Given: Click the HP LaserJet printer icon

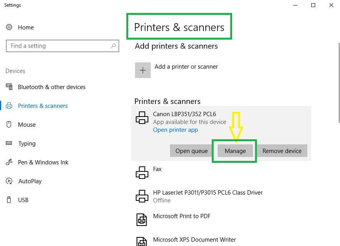Looking at the screenshot, I should 142,196.
